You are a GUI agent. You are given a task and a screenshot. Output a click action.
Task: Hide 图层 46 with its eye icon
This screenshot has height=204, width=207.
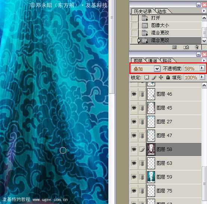134,94
